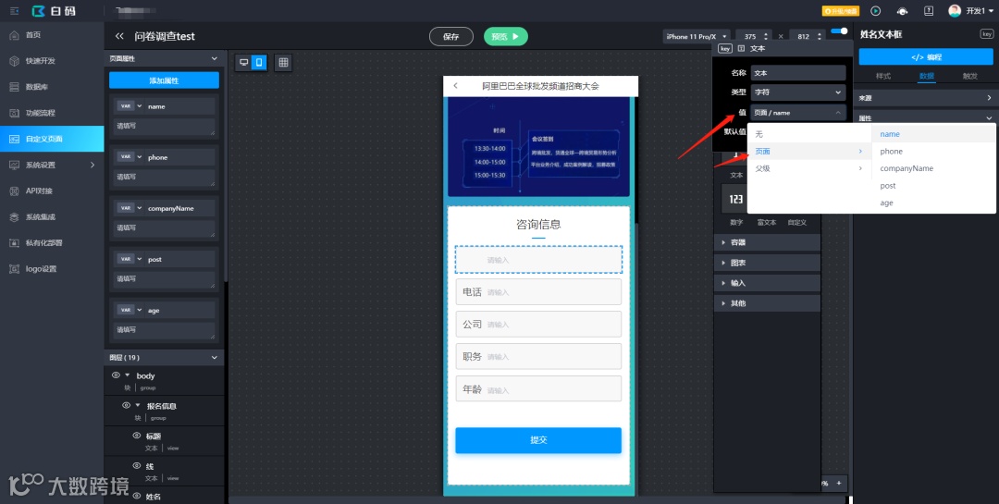The height and width of the screenshot is (504, 999).
Task: Toggle the switch next to device size
Action: tap(839, 31)
